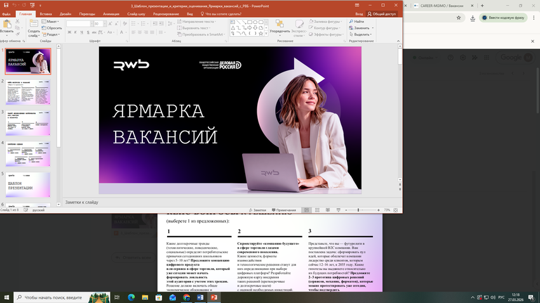
Task: Increase font size with the large A icon
Action: click(110, 23)
